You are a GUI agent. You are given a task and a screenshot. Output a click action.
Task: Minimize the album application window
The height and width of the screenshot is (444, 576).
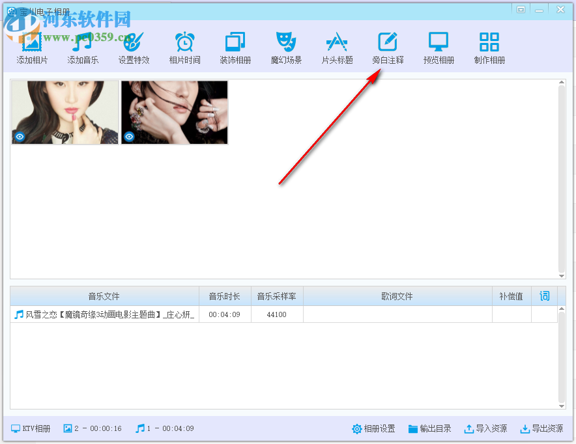click(x=540, y=10)
